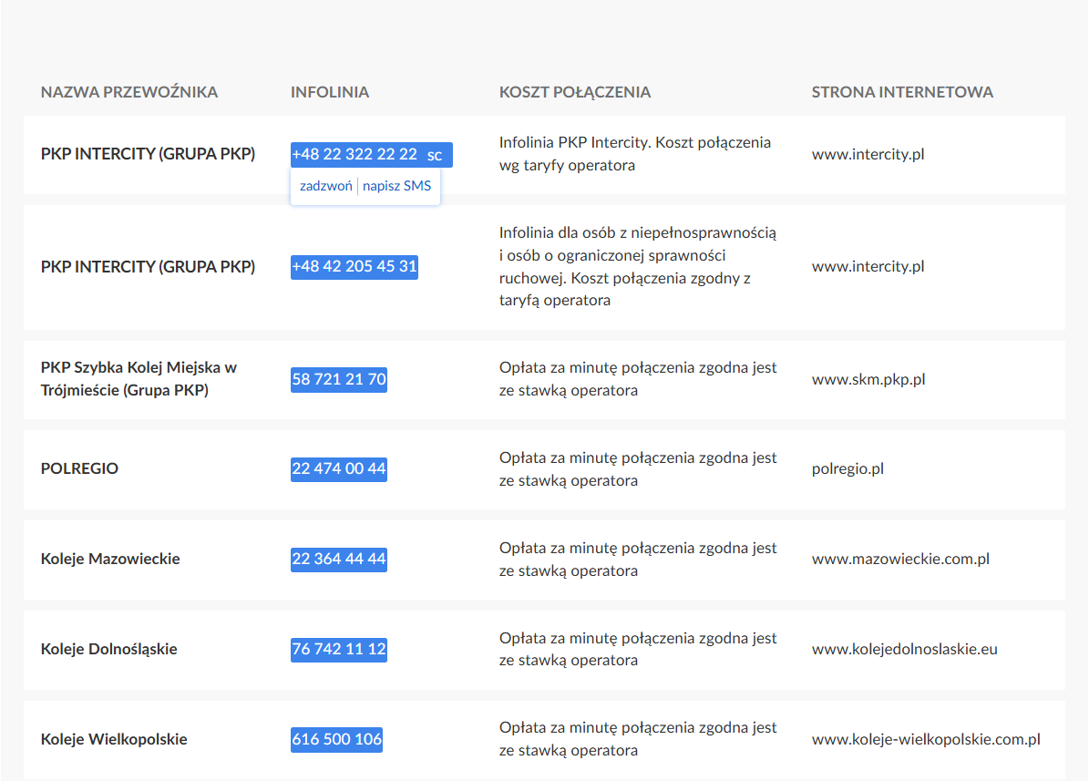
Task: Open polregio.pl website
Action: tap(848, 469)
